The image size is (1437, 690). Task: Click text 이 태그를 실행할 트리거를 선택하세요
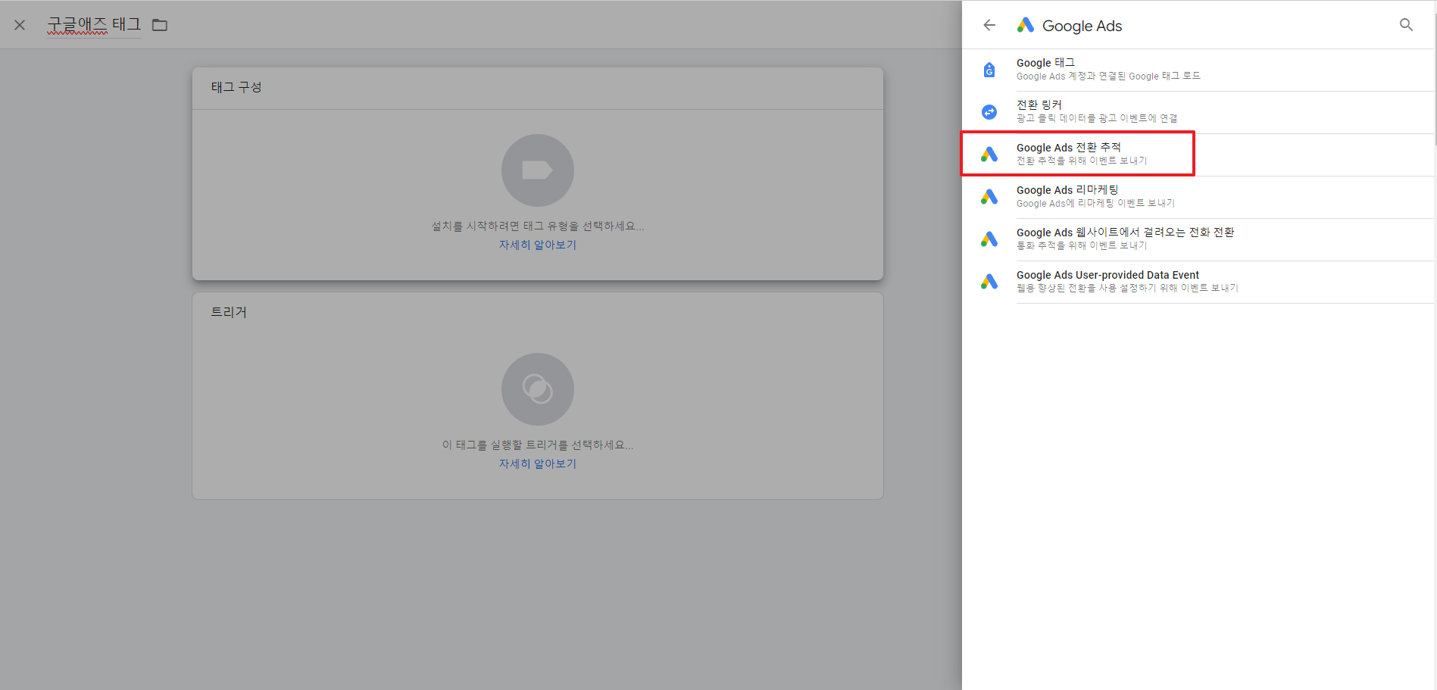(538, 445)
